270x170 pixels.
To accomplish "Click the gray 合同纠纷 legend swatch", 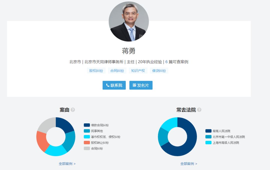I will point(87,148).
